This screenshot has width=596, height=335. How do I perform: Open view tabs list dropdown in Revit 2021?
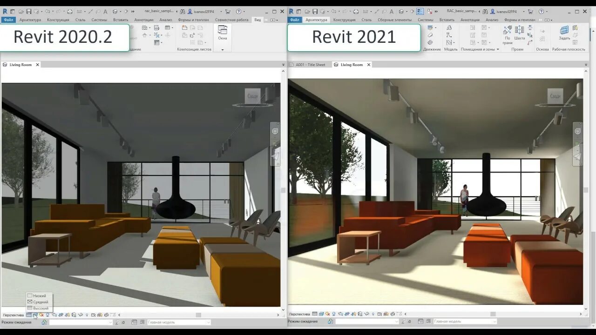point(586,65)
